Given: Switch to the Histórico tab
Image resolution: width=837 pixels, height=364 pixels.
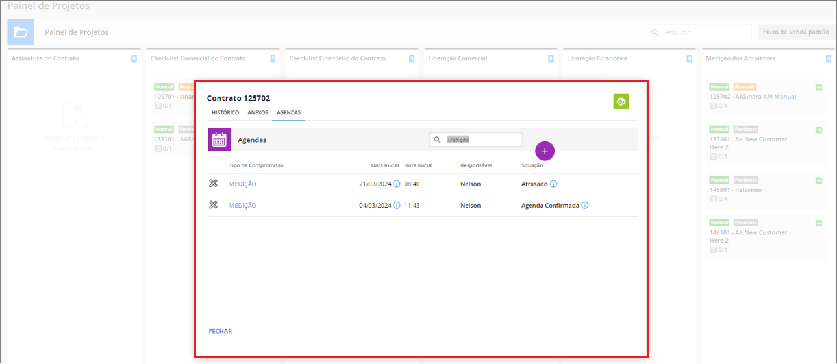Looking at the screenshot, I should (x=225, y=112).
